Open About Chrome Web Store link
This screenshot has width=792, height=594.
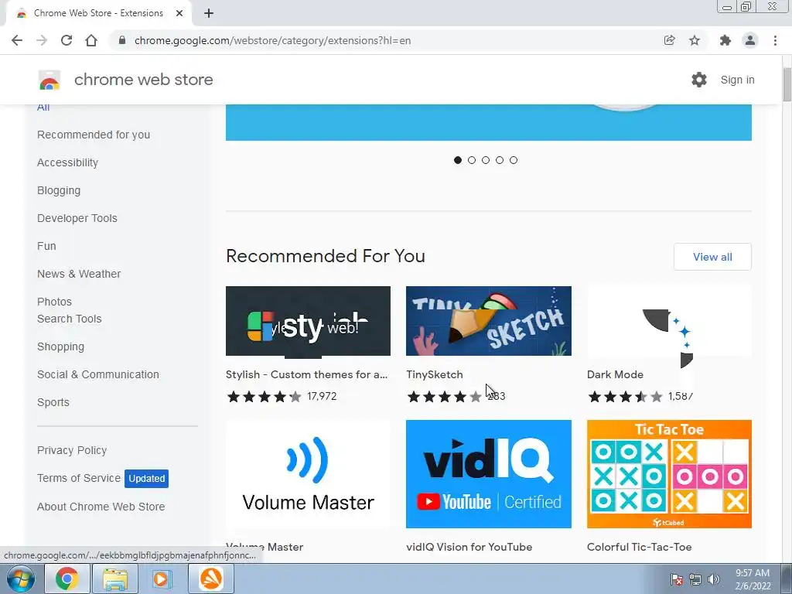point(101,507)
